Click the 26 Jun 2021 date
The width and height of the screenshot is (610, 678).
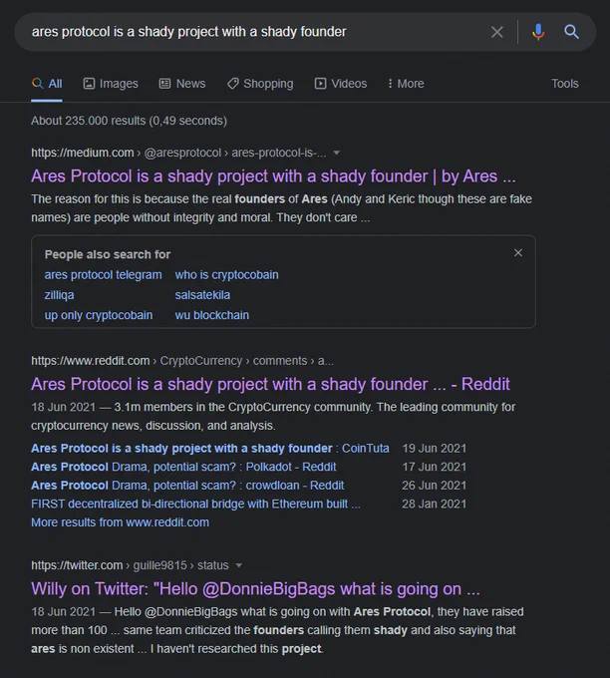point(434,486)
